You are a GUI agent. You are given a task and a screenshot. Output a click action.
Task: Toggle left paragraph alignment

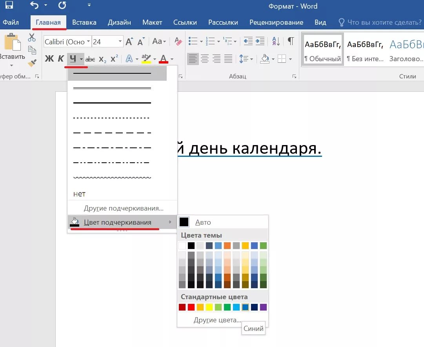193,59
